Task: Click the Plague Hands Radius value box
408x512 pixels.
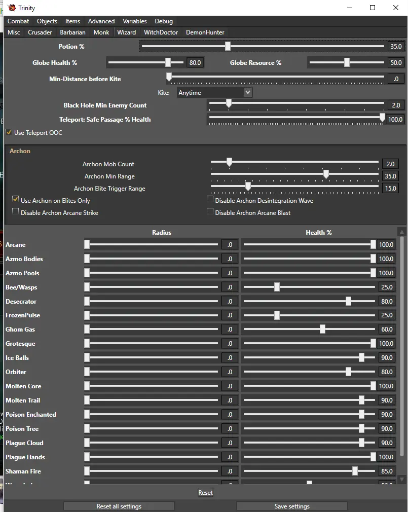Action: 230,457
